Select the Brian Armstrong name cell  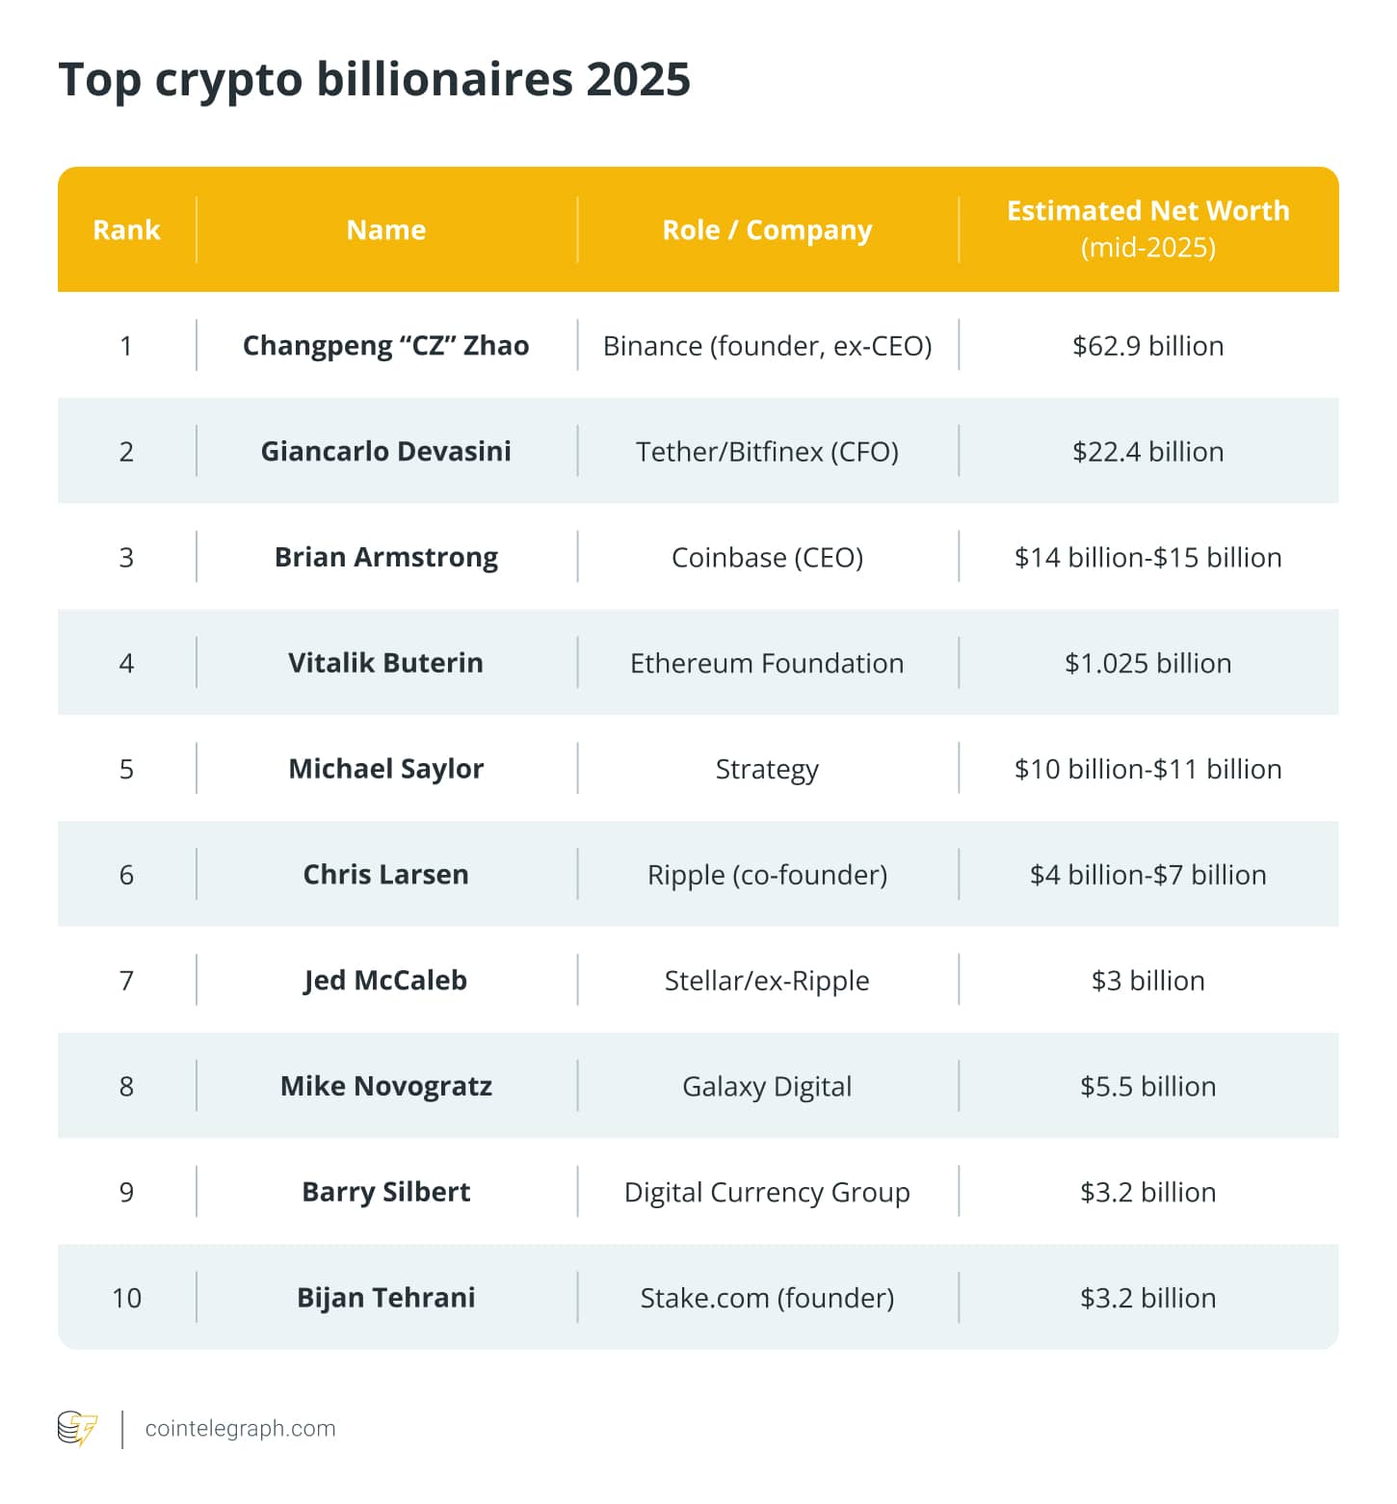tap(385, 557)
